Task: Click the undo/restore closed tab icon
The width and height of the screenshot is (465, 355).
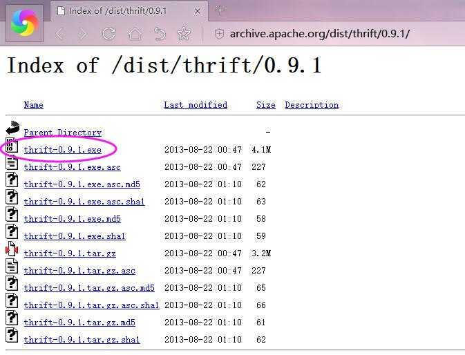Action: coord(160,33)
